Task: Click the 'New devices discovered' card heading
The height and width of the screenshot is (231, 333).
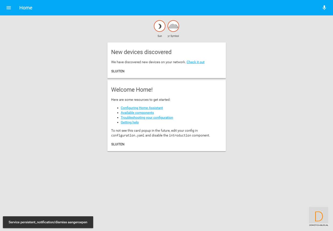Action: [x=141, y=52]
